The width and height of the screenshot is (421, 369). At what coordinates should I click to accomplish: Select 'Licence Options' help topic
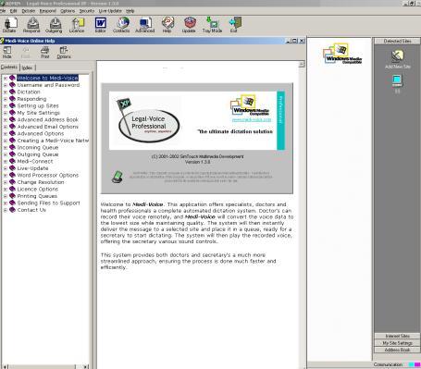tap(37, 189)
